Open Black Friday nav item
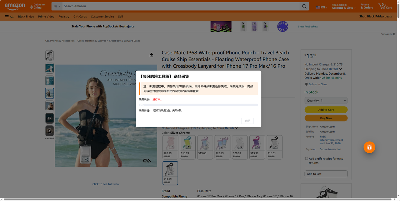 coord(26,17)
